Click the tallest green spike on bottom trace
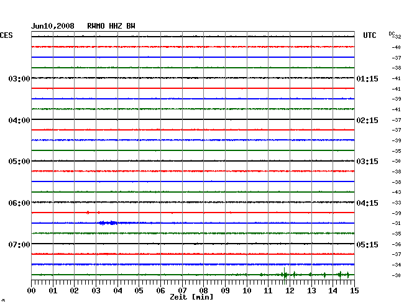The height and width of the screenshot is (307, 404). point(285,275)
